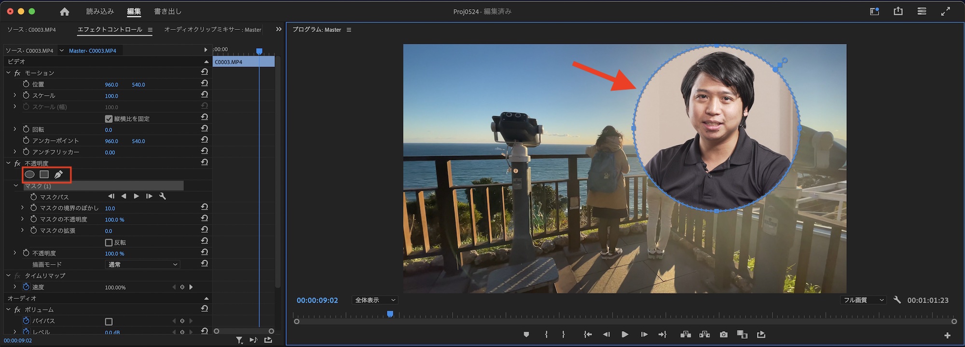Enable the mask 反転 checkbox
Screen dimensions: 965x347
[x=109, y=242]
